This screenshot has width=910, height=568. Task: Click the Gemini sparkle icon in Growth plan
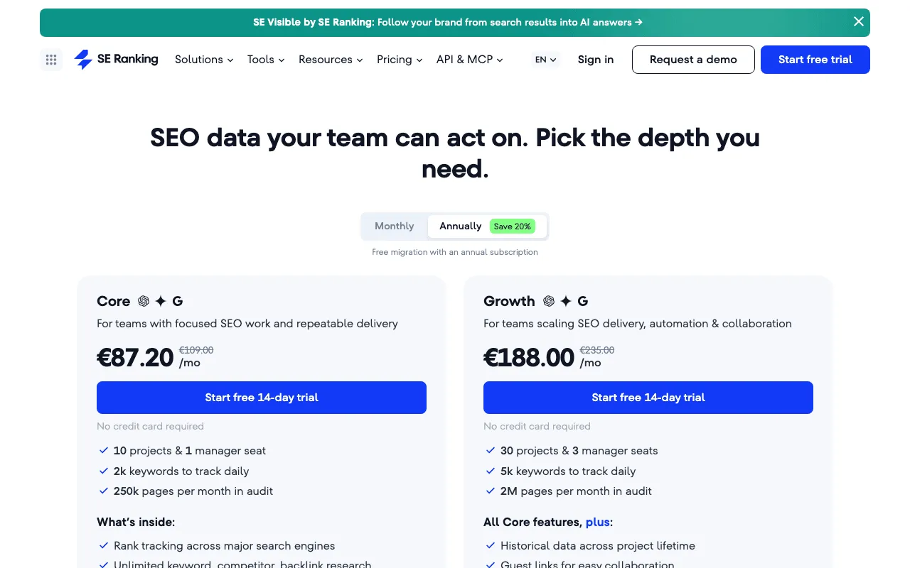(x=566, y=301)
